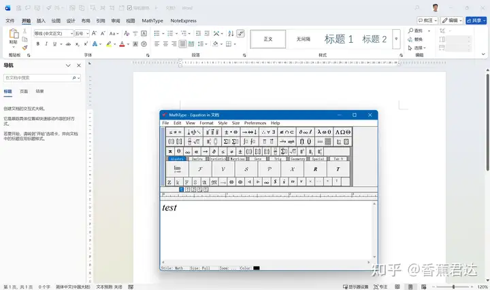Open relational symbols palette ≤≠≈ in MathType
The width and height of the screenshot is (490, 290).
pos(175,132)
